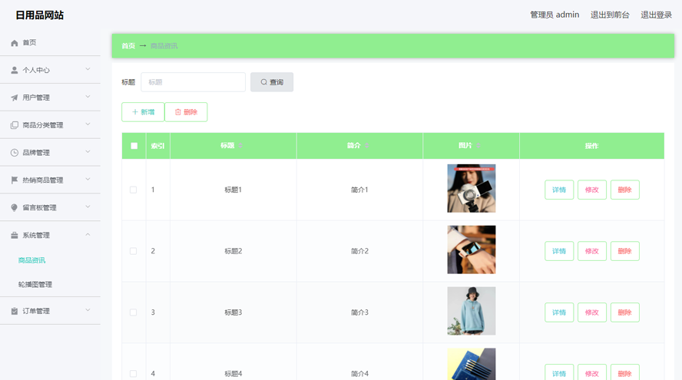
Task: Click the 简介3 table cell
Action: point(359,312)
